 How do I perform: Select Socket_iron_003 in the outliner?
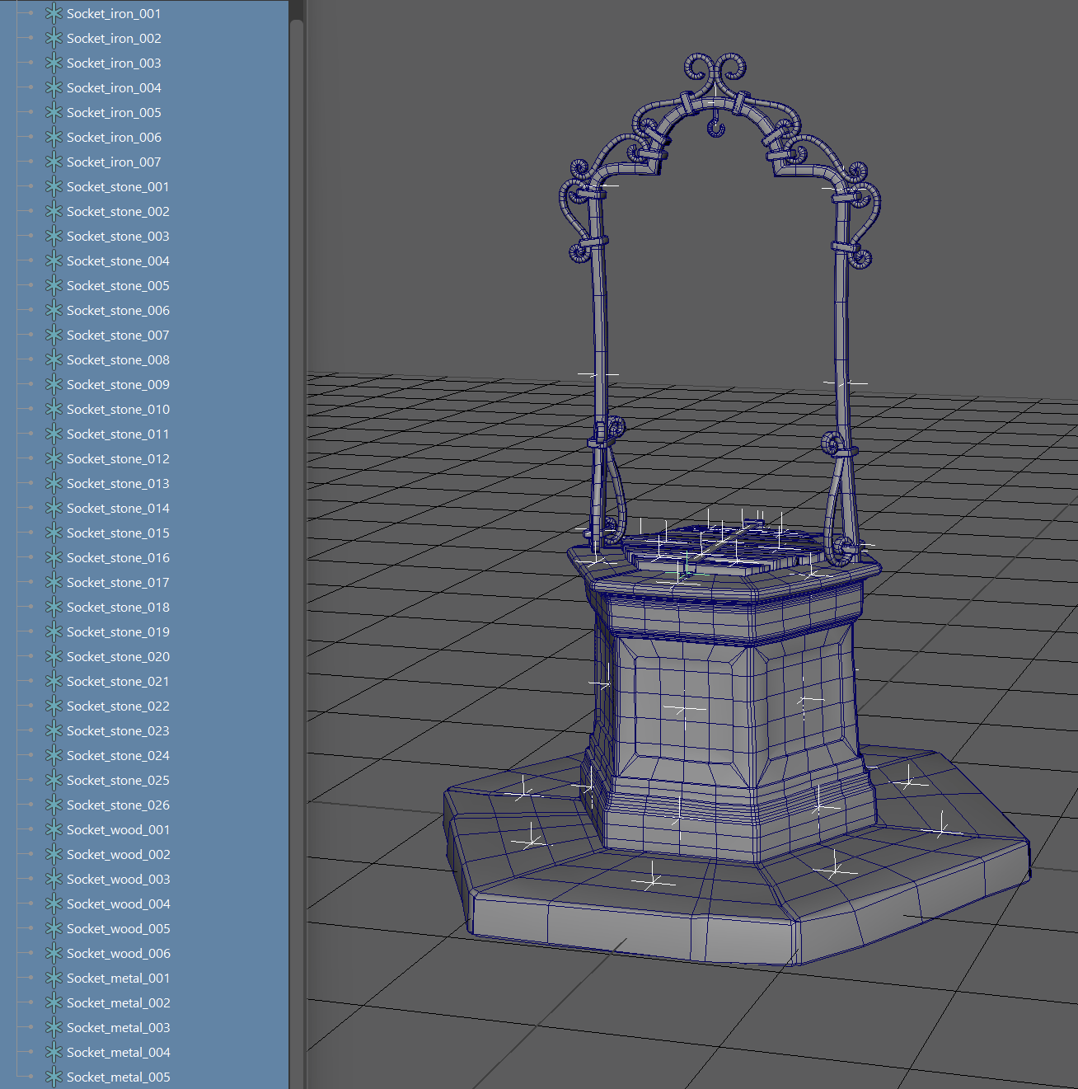pyautogui.click(x=114, y=63)
